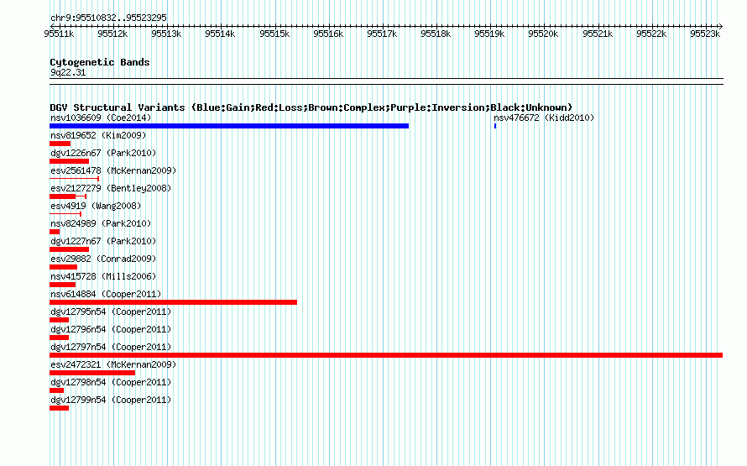Click the 95519k ruler tick label
Image resolution: width=747 pixels, height=466 pixels.
(x=489, y=34)
